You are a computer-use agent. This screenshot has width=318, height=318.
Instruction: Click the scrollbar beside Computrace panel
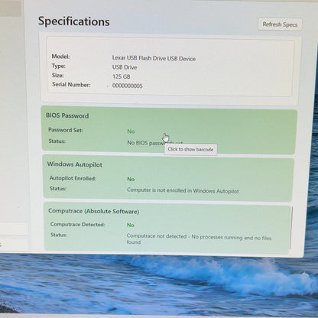click(x=290, y=228)
